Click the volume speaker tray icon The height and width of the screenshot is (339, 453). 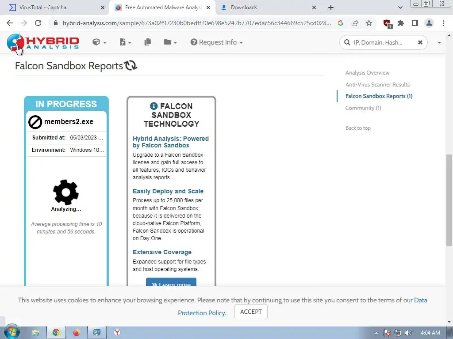point(408,333)
